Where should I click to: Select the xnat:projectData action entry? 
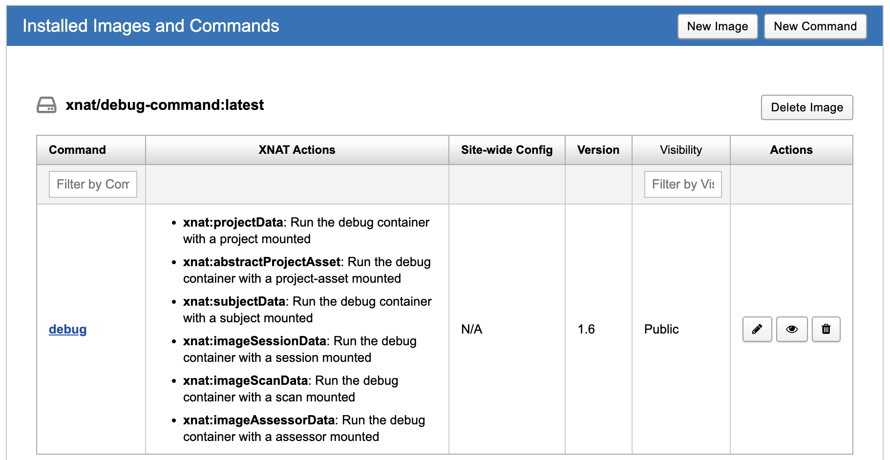pyautogui.click(x=233, y=223)
